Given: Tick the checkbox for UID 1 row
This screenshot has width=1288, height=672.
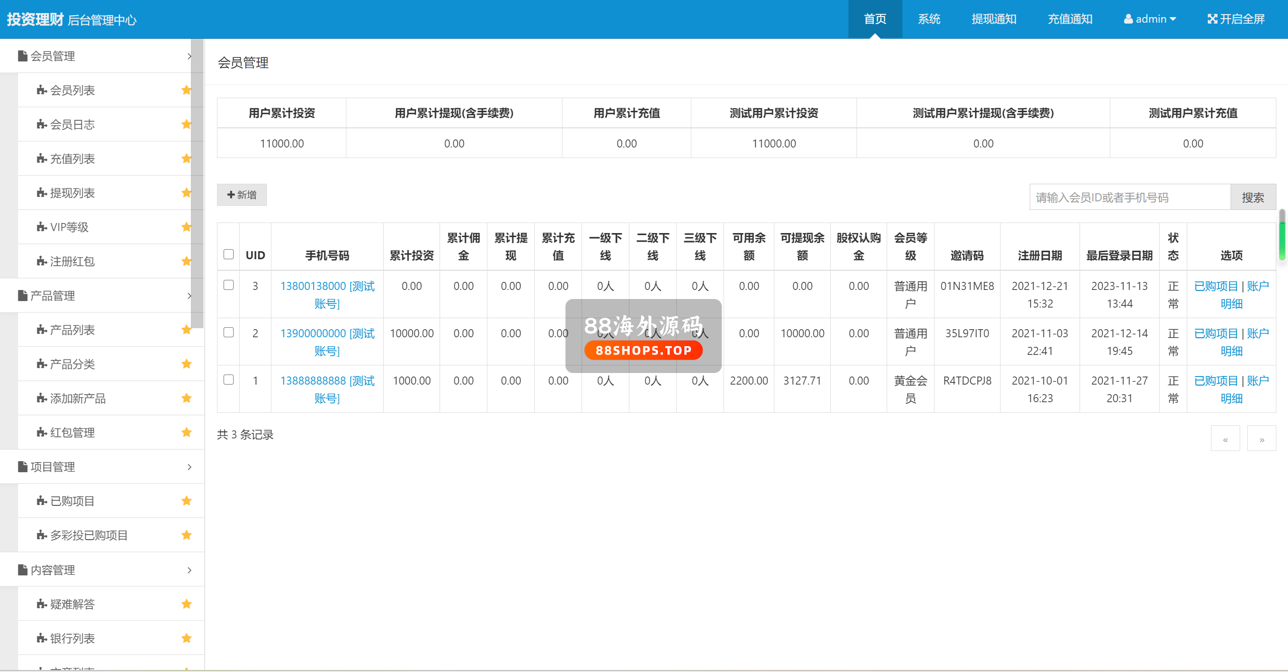Looking at the screenshot, I should coord(229,380).
